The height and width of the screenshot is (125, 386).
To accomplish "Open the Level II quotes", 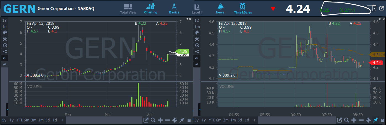I will (x=197, y=9).
